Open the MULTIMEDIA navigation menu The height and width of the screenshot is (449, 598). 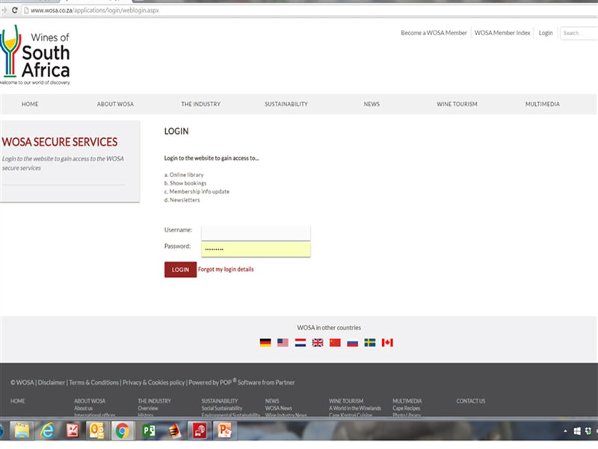[x=543, y=104]
